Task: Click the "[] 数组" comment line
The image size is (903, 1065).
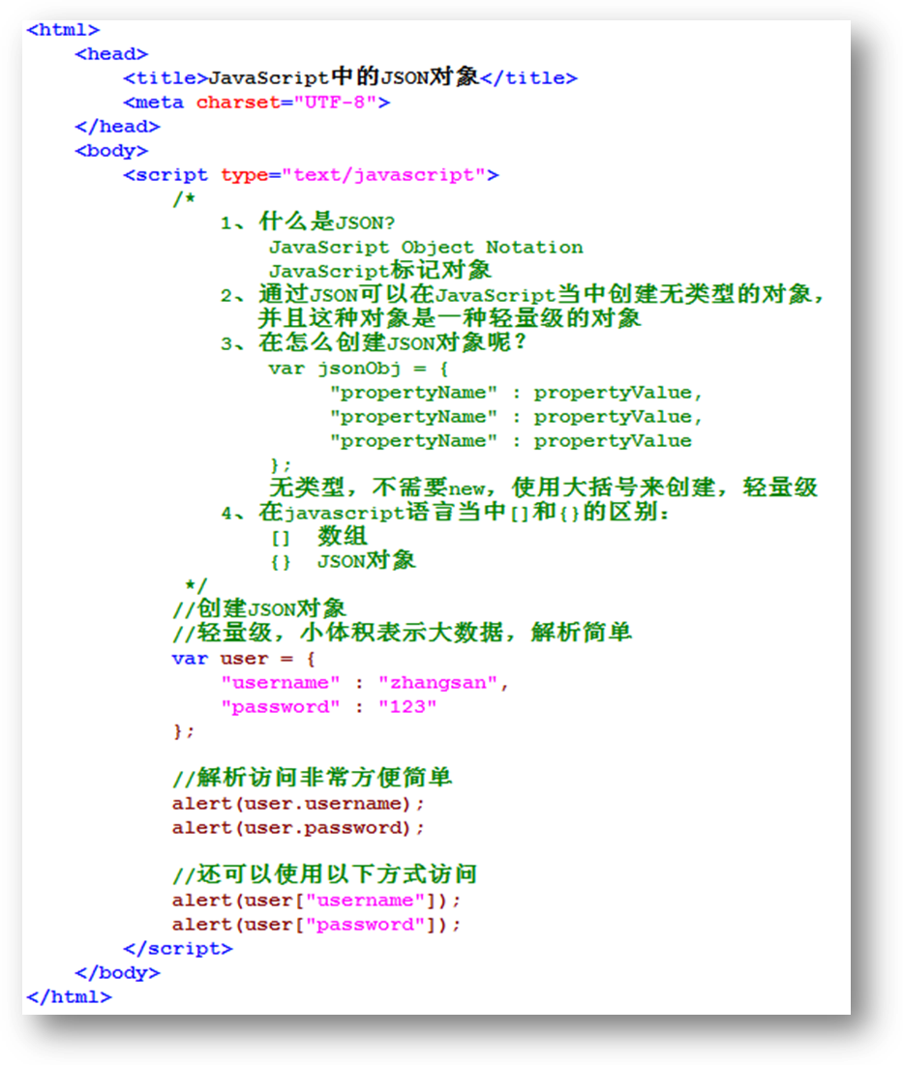Action: pyautogui.click(x=318, y=537)
